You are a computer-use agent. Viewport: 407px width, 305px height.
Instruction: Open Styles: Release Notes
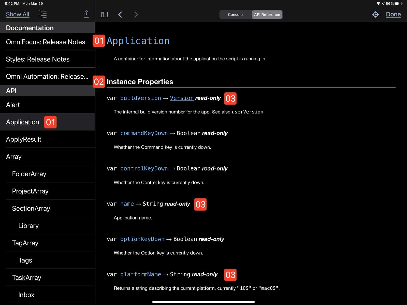click(x=48, y=59)
